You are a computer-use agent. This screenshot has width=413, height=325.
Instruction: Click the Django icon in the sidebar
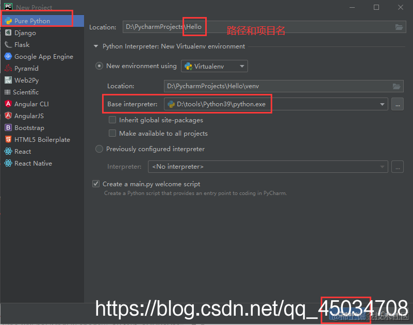[8, 32]
